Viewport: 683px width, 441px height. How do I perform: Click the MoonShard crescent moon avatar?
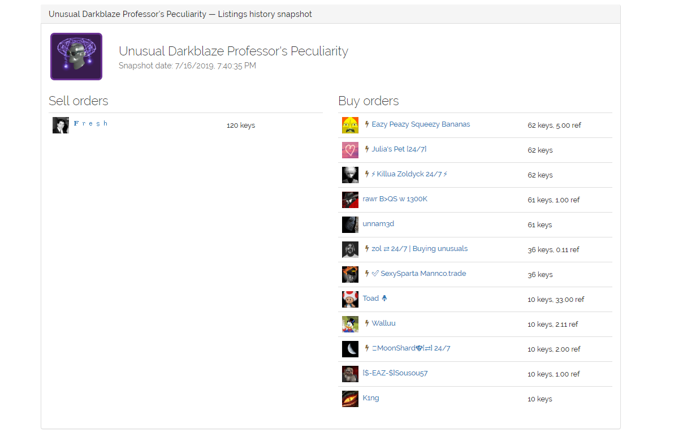tap(350, 349)
